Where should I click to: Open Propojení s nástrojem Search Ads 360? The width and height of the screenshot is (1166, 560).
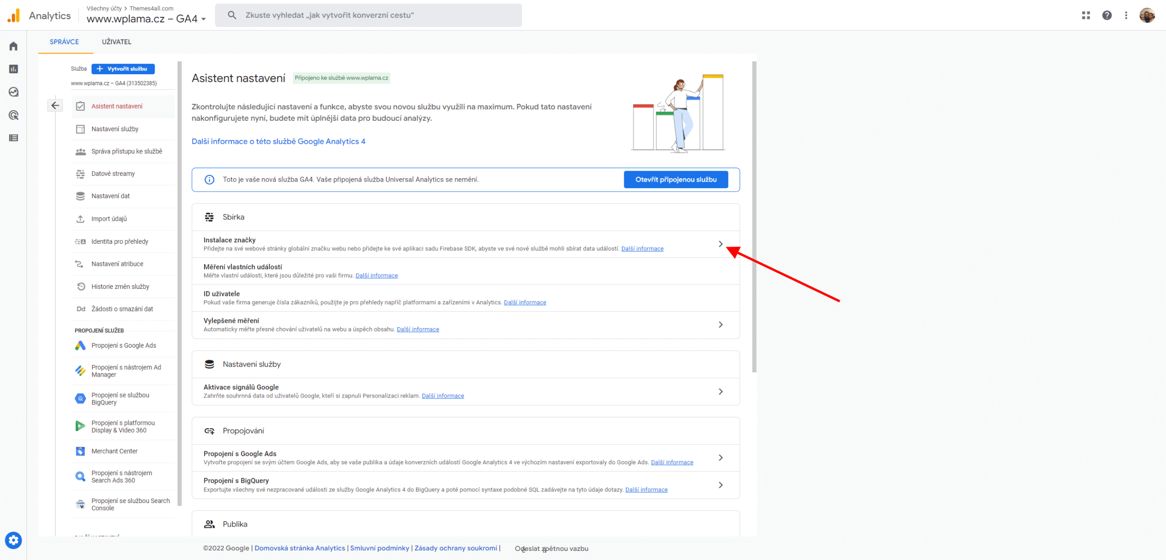coord(124,477)
